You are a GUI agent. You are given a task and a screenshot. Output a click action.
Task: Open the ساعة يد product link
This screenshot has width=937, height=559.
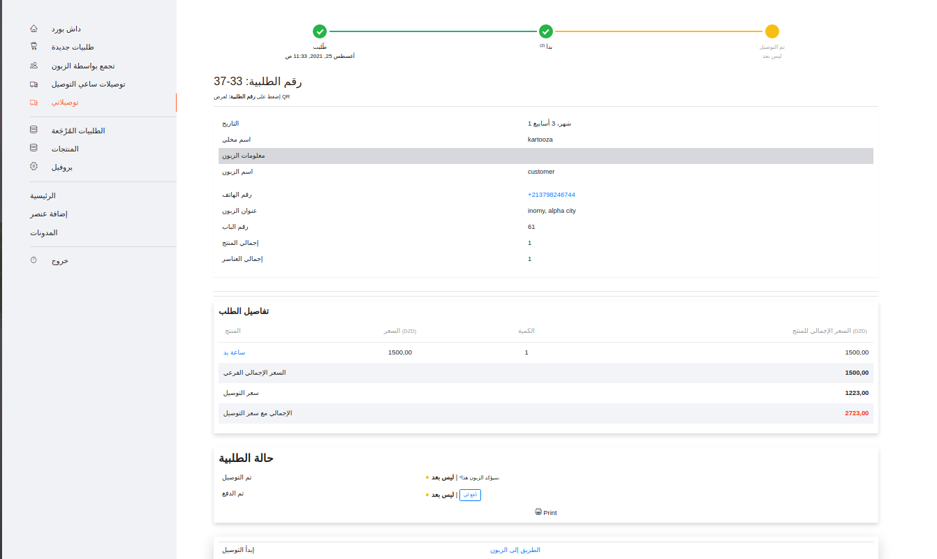tap(234, 352)
